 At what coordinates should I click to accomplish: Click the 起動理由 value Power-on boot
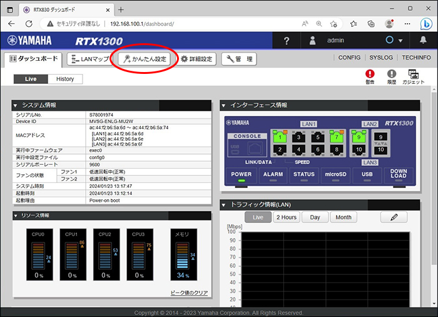tap(104, 200)
